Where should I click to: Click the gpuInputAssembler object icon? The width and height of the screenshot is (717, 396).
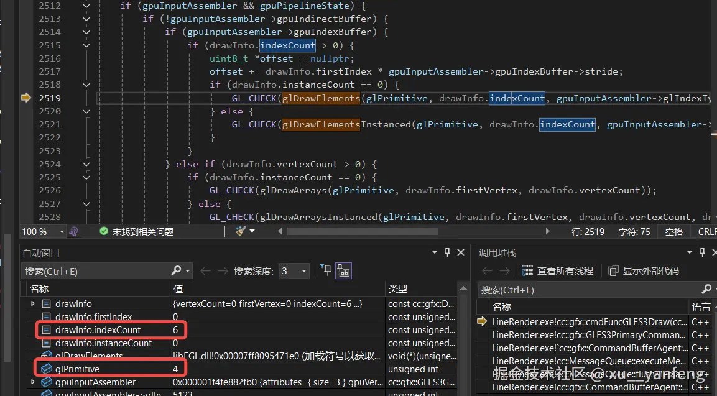[47, 382]
